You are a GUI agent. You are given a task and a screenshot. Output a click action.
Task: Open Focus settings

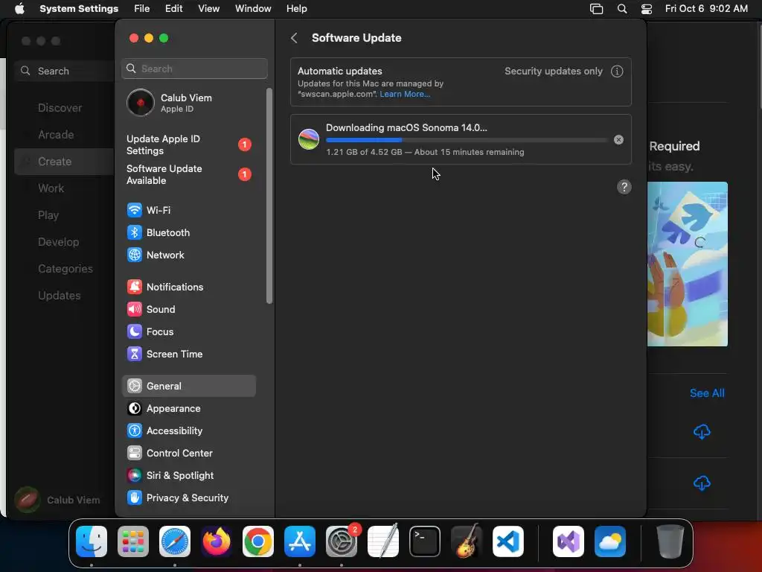tap(188, 331)
